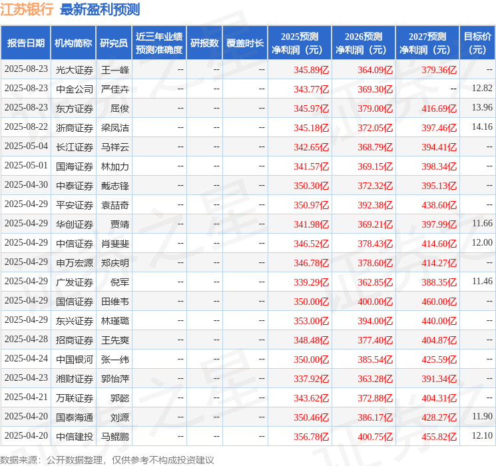Click institution name 湘财证券
The image size is (496, 466).
pos(75,378)
